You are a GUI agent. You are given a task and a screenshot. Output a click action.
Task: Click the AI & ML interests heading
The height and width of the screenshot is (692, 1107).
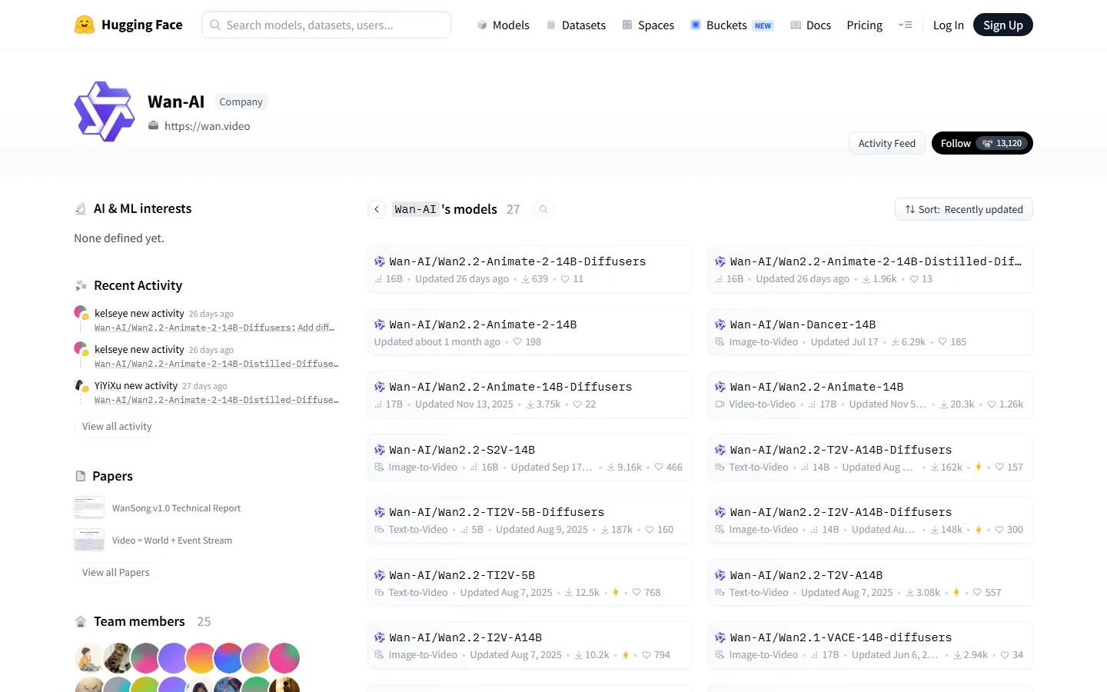[142, 208]
